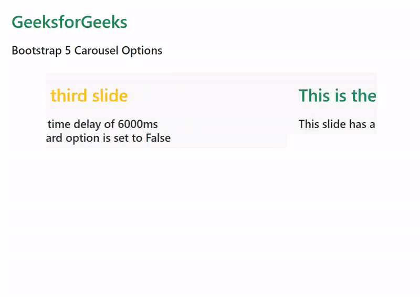The image size is (420, 297).
Task: Click the Bootstrap 5 Carousel Options subtitle
Action: (x=87, y=51)
